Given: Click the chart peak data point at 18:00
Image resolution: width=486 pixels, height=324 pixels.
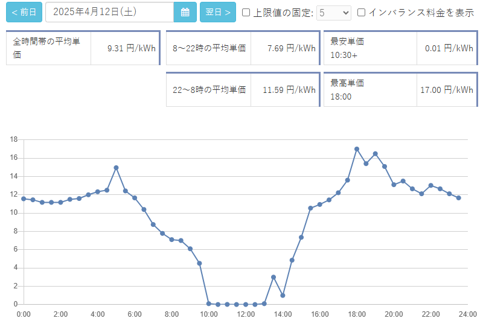Looking at the screenshot, I should click(x=357, y=149).
